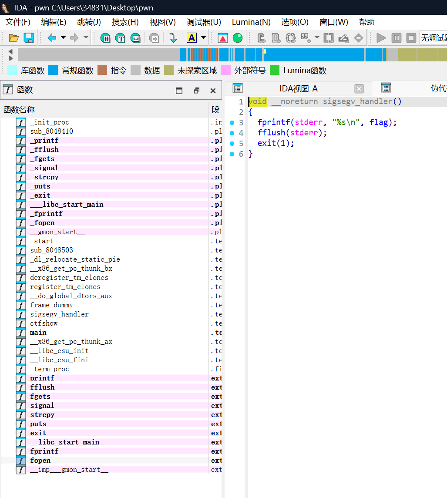The height and width of the screenshot is (498, 447).
Task: Sort by the 函数名称 column header
Action: [x=104, y=110]
